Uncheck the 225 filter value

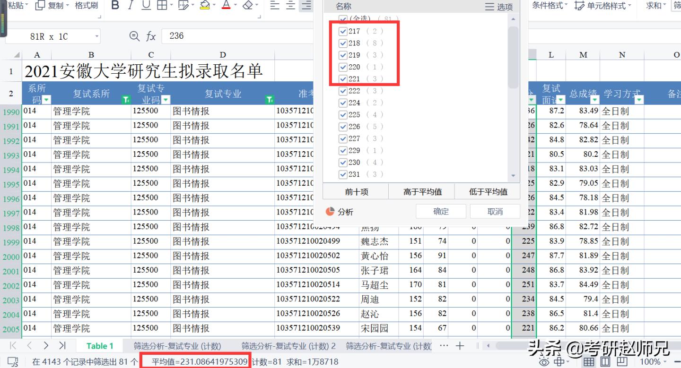343,115
